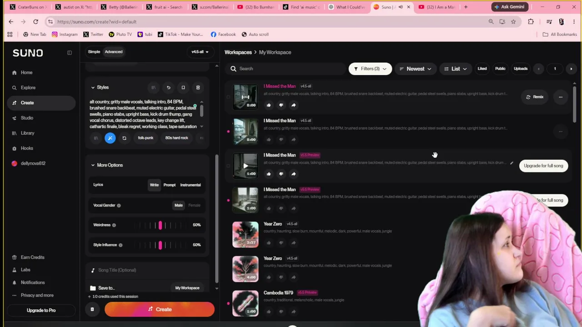582x327 pixels.
Task: Add folk-punk style tag
Action: point(145,138)
